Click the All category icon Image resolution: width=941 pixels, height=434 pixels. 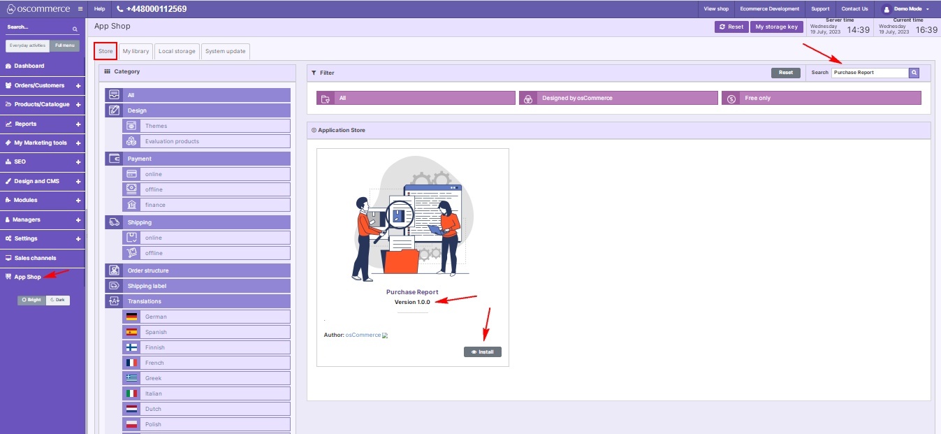[x=115, y=95]
